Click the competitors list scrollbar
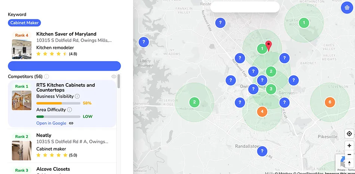Image resolution: width=355 pixels, height=174 pixels. 119,82
